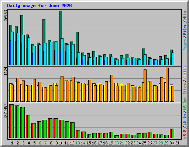The height and width of the screenshot is (147, 189).
Task: Click the 'Daily usage for June 2026' title
Action: click(x=39, y=6)
